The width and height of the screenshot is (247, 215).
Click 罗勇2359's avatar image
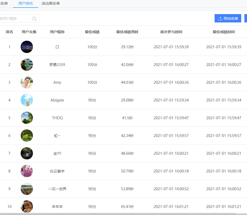point(27,65)
